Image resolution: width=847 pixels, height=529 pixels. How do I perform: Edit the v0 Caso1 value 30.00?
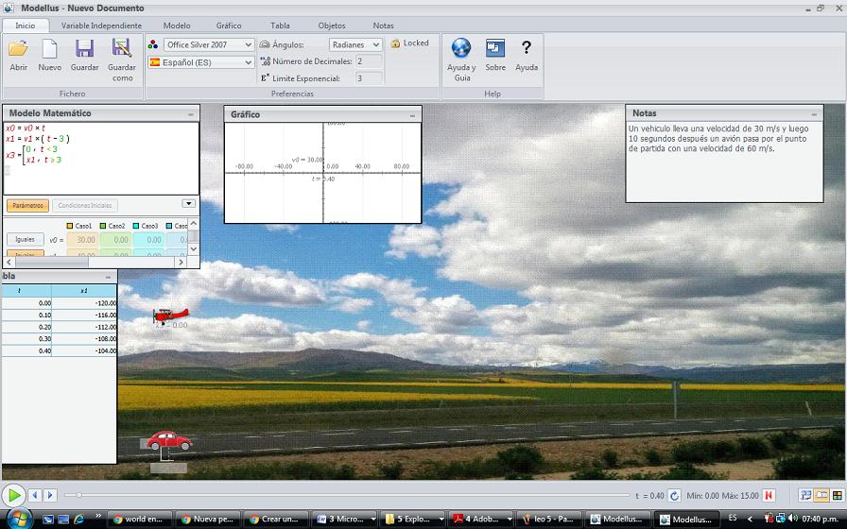tap(82, 240)
